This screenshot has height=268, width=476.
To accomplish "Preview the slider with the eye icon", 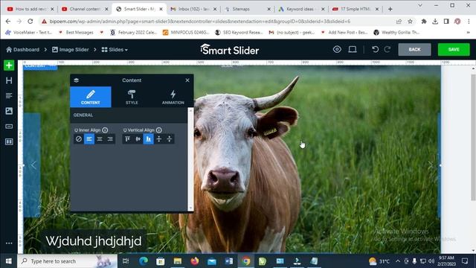I will pyautogui.click(x=337, y=49).
